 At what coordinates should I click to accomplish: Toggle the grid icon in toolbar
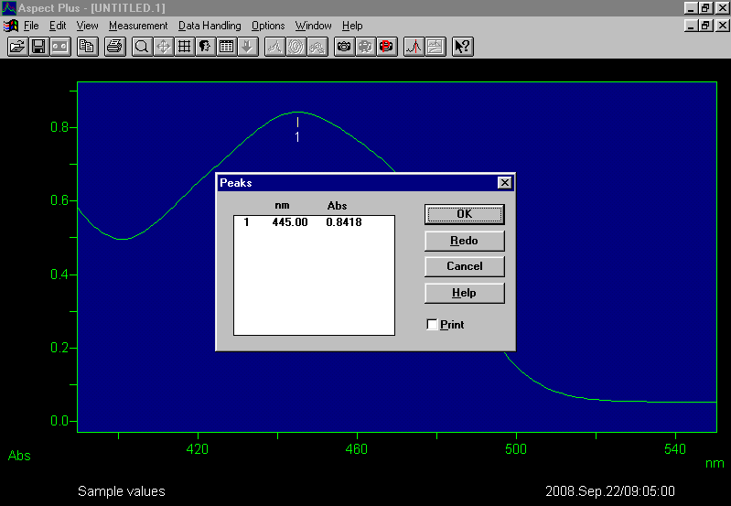point(185,47)
